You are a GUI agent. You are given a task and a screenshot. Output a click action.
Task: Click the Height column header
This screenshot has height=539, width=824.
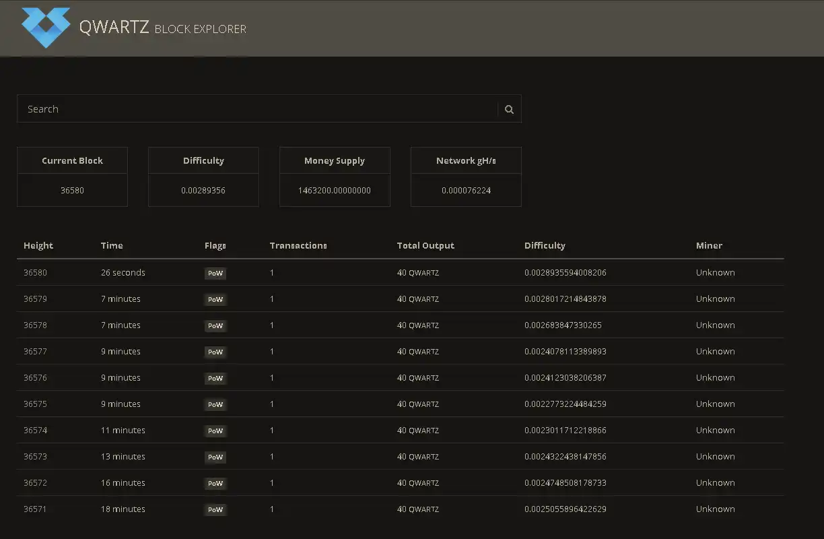pos(38,246)
